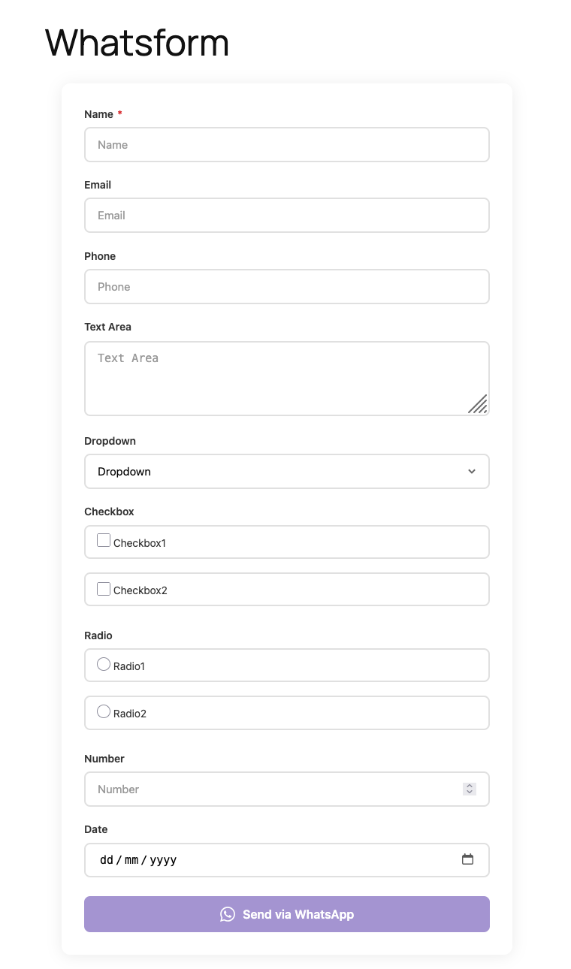Image resolution: width=571 pixels, height=969 pixels.
Task: Select the Radio1 option
Action: [x=104, y=664]
